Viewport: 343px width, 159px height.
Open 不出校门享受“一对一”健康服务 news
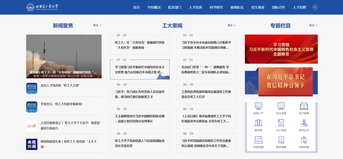(x=206, y=69)
